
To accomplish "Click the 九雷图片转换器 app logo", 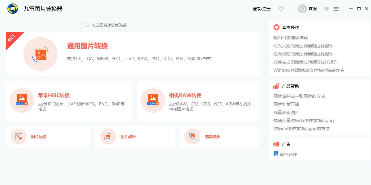I will pos(13,9).
